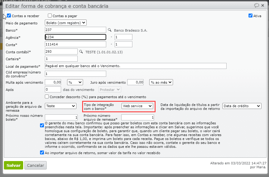
Task: Enable Conceder desconto para pagamentos até vencimento
Action: pos(47,97)
